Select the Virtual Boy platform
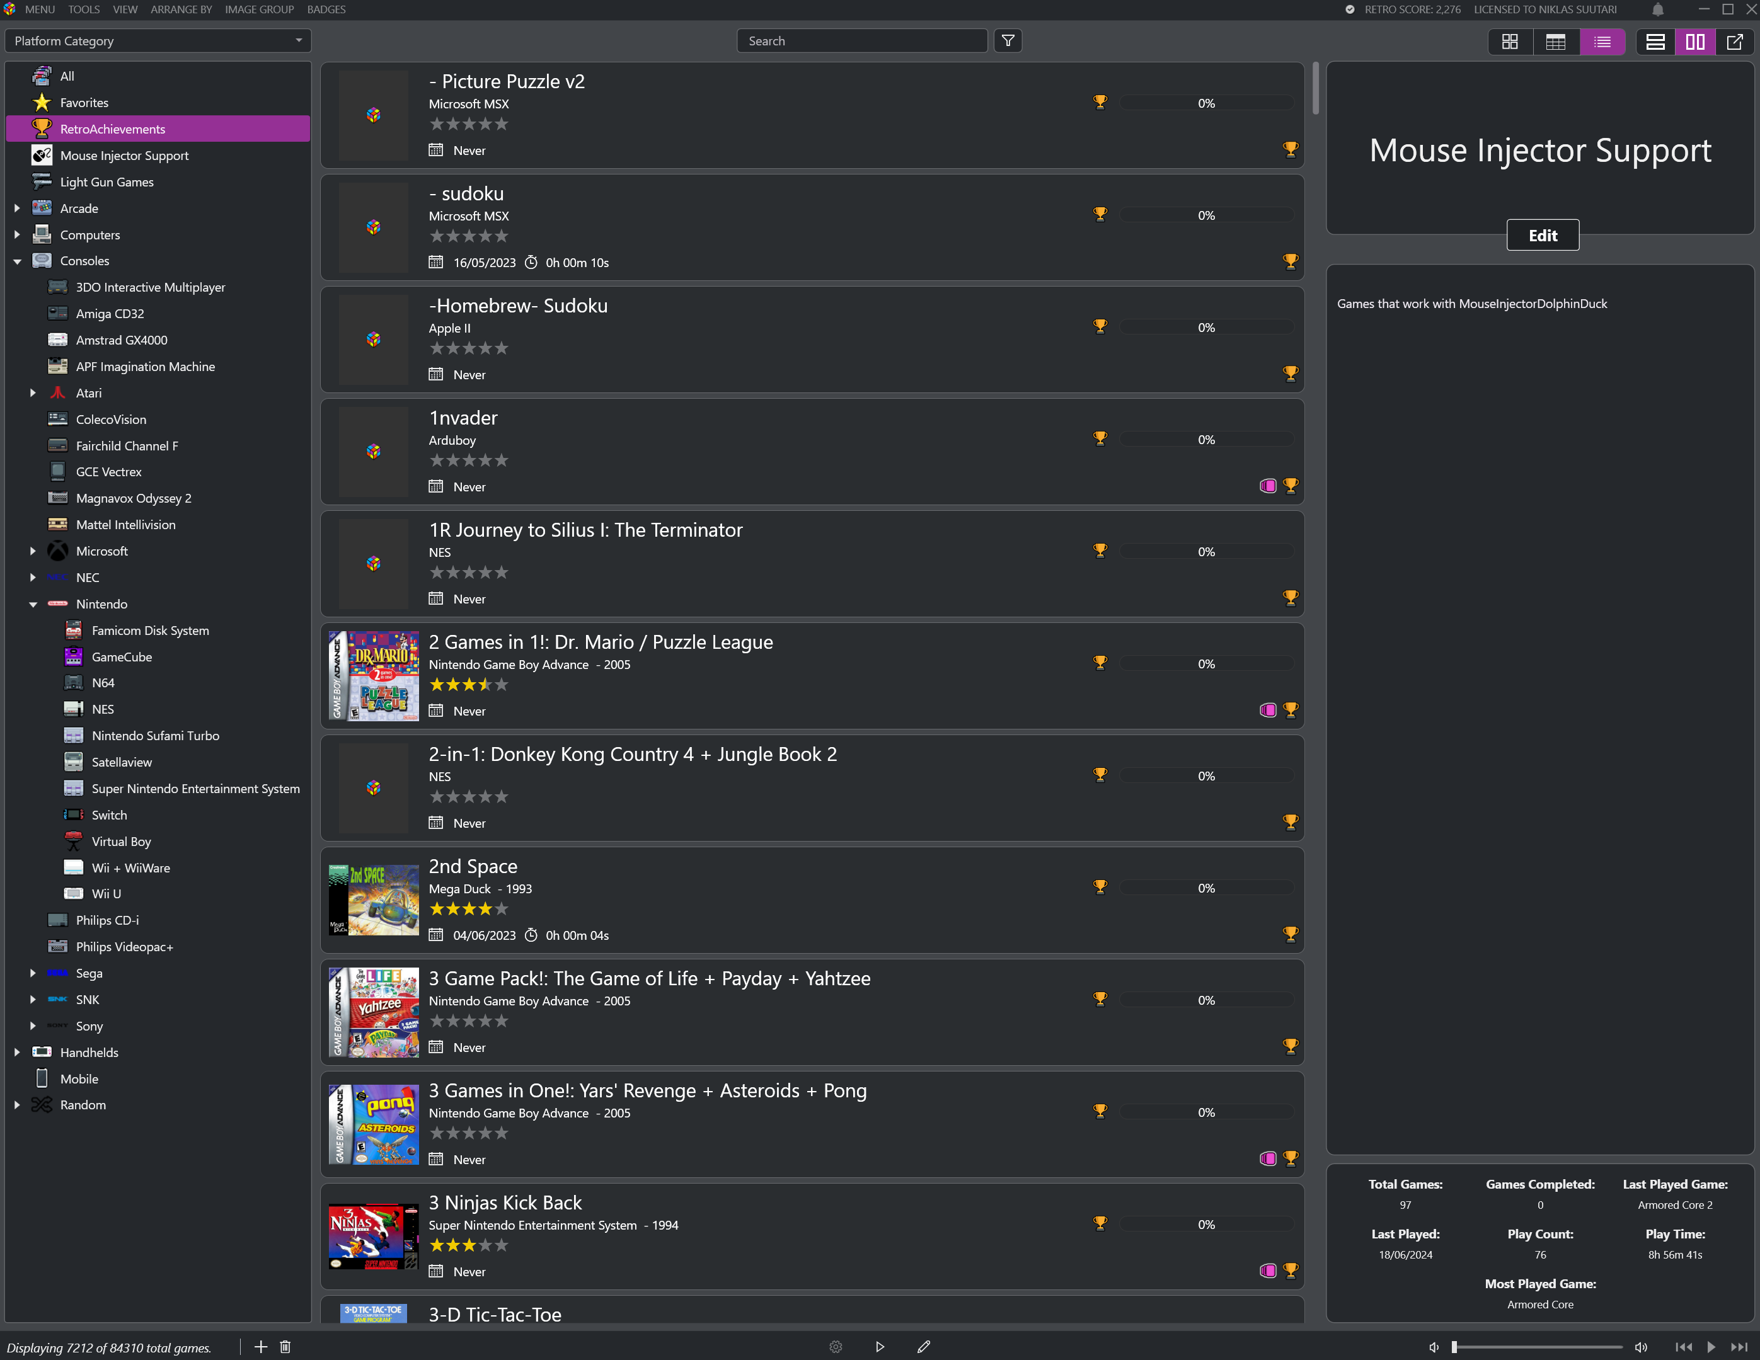The image size is (1760, 1360). 158,841
